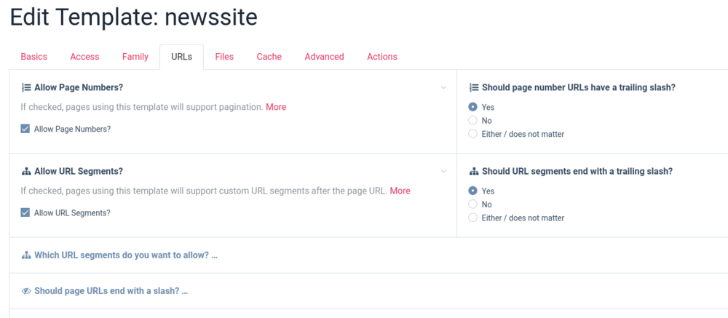
Task: Open More link under Allow URL Segments
Action: 400,191
